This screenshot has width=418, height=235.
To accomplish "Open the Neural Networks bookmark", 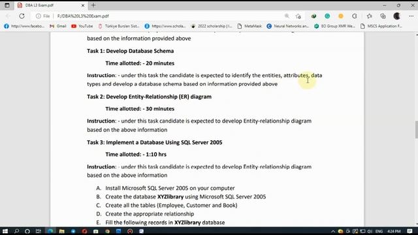I will 287,26.
